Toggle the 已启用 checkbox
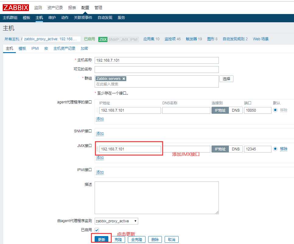Screen dimensions: 294x244 (x=97, y=230)
